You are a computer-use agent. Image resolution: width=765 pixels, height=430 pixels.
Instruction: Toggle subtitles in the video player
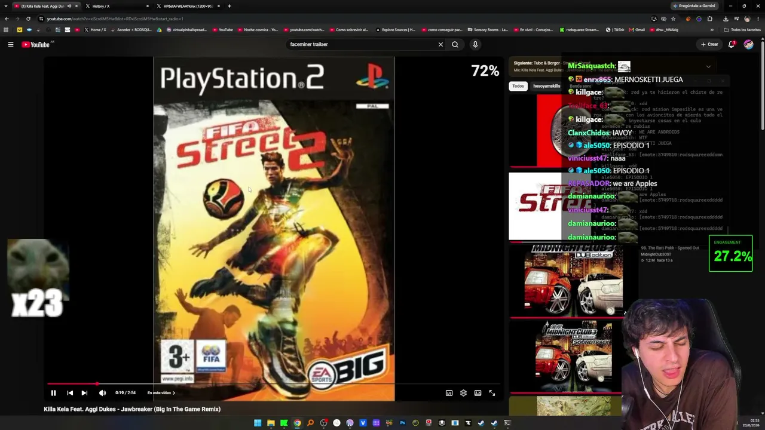tap(449, 393)
